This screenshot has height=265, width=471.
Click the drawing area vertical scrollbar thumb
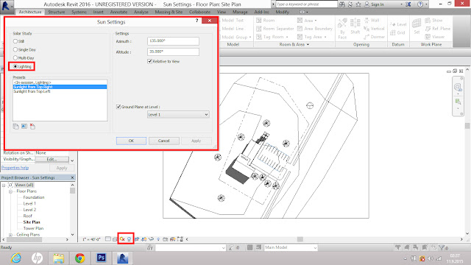pyautogui.click(x=467, y=126)
